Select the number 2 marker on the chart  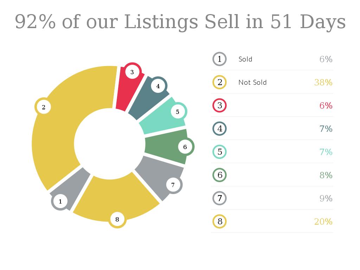tap(44, 107)
